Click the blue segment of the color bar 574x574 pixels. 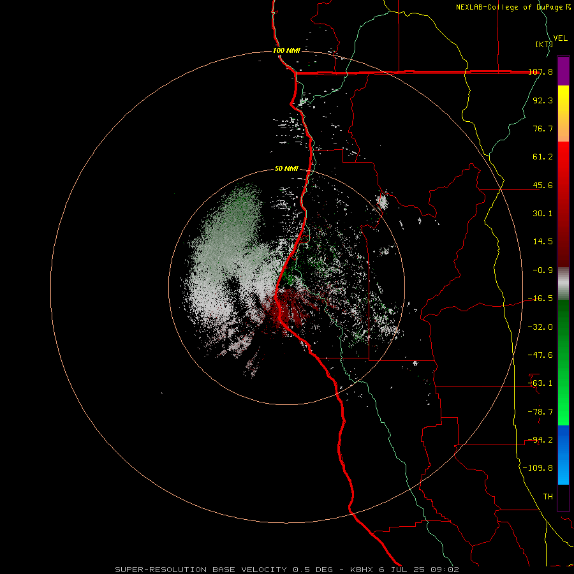[x=563, y=455]
